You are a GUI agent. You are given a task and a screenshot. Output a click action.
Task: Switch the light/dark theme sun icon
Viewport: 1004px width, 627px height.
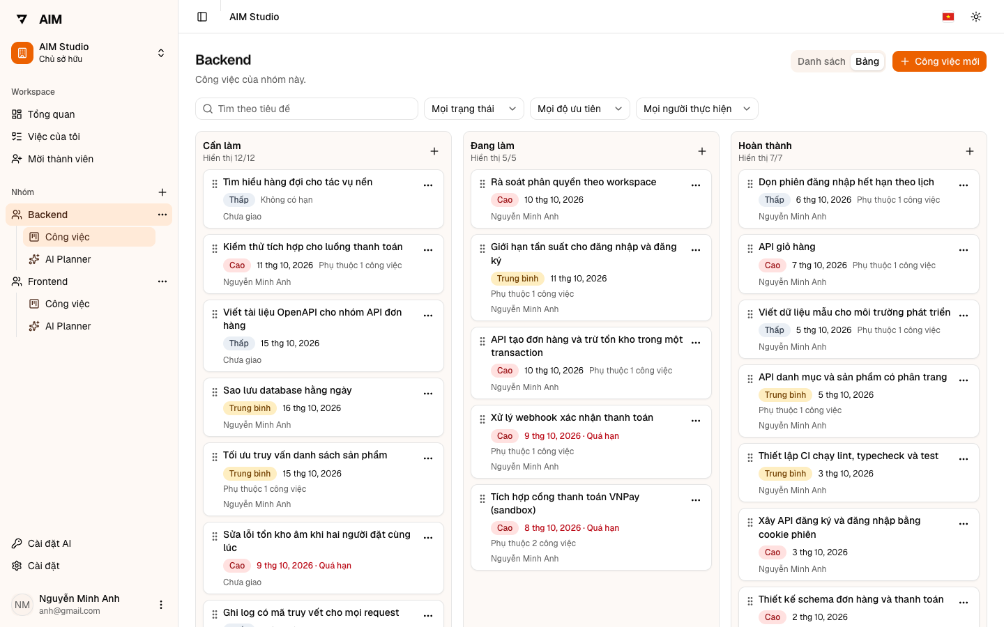(976, 17)
